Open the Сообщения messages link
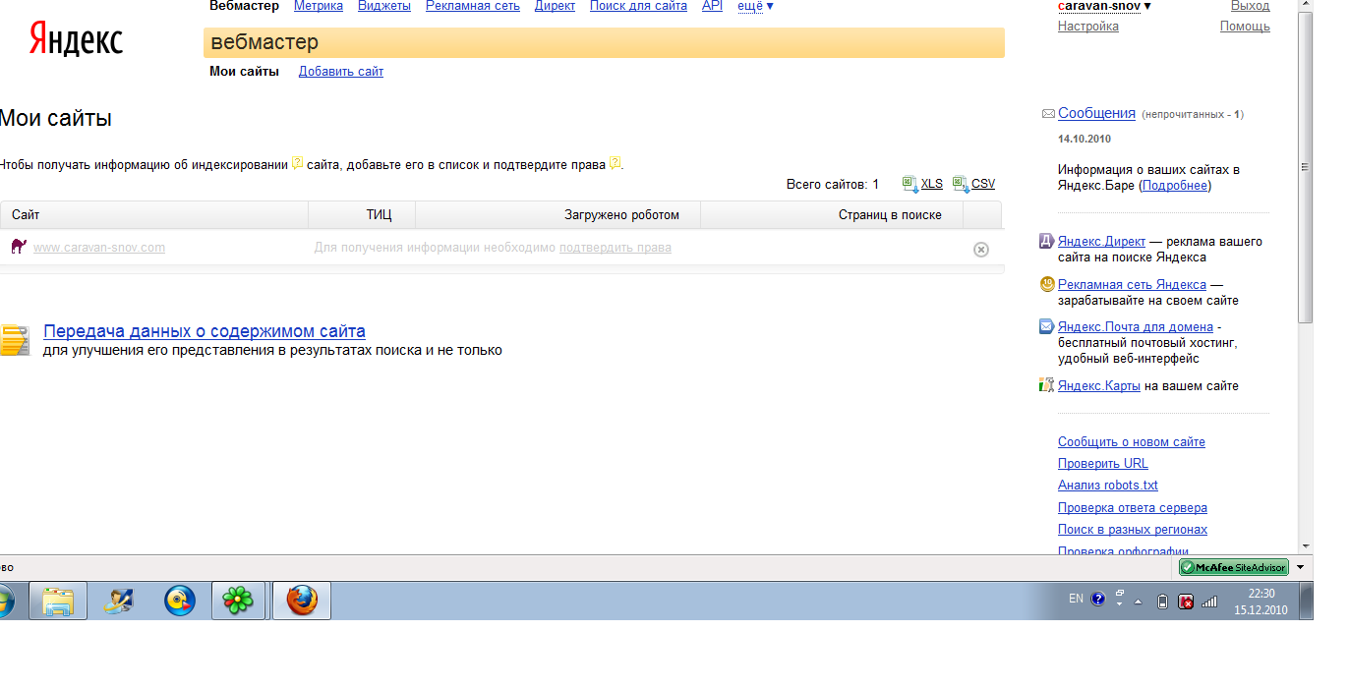The height and width of the screenshot is (688, 1349). point(1096,113)
